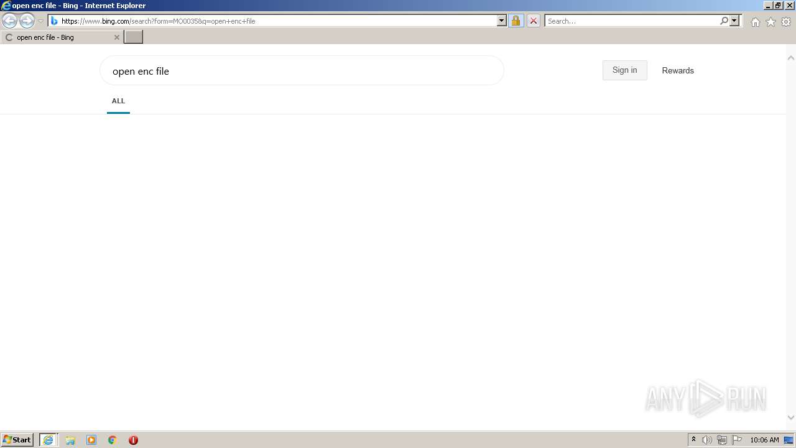The image size is (796, 448).
Task: View the security lock report icon
Action: tap(516, 21)
